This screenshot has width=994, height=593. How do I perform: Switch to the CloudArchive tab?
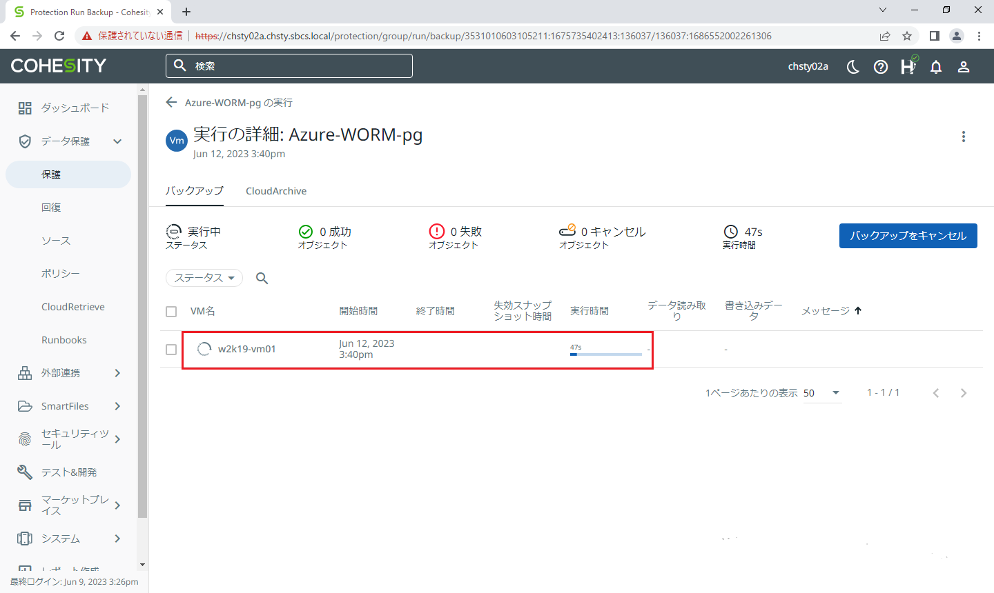pos(276,191)
